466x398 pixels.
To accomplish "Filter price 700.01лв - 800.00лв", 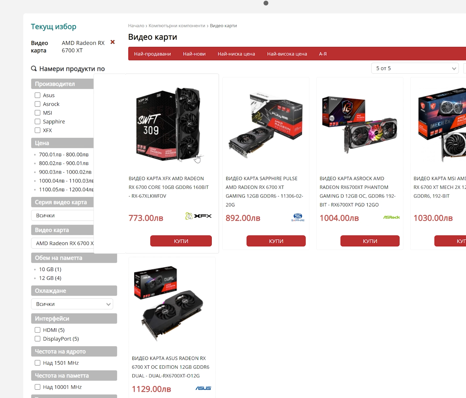I will click(64, 155).
